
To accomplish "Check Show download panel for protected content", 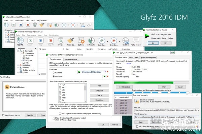I will coord(54,119).
